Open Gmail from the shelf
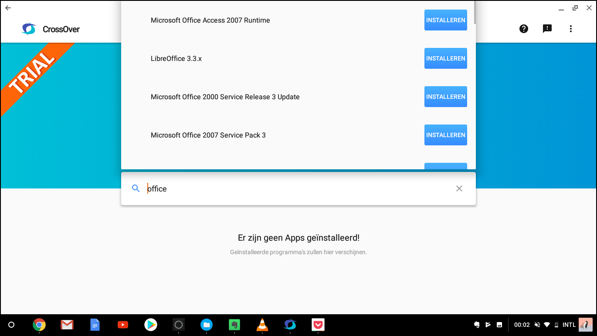597x336 pixels. [x=67, y=325]
